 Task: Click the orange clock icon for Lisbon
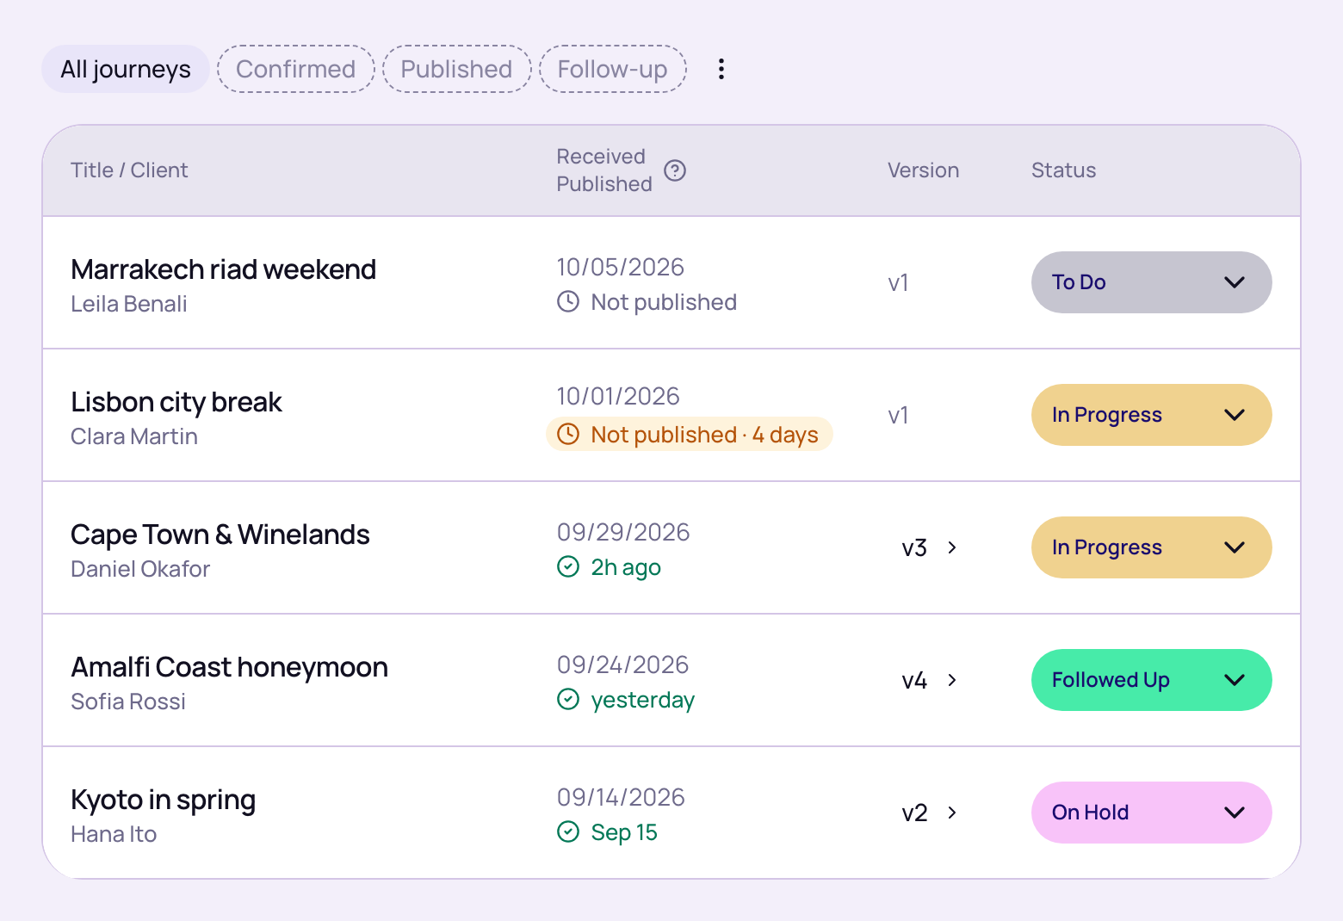[568, 434]
